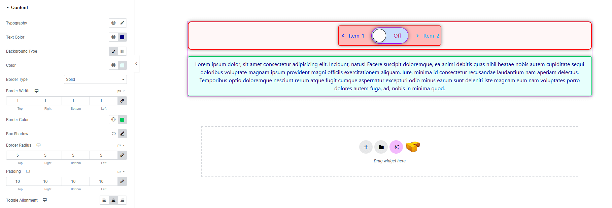Open global colors for Text Color
This screenshot has width=612, height=208.
pos(113,37)
